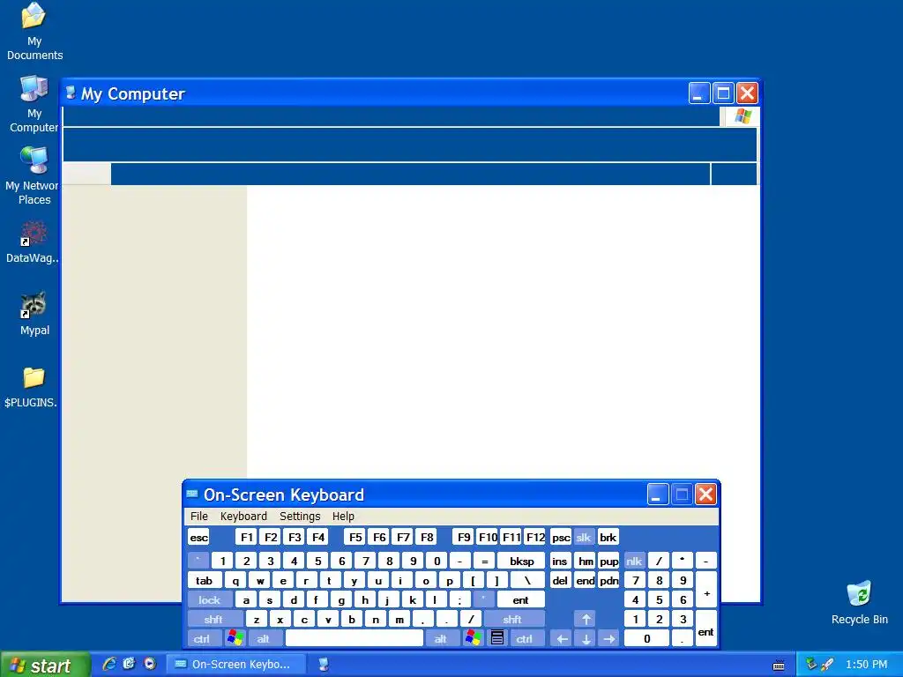Open Settings menu in On-Screen Keyboard
Image resolution: width=903 pixels, height=677 pixels.
[300, 516]
